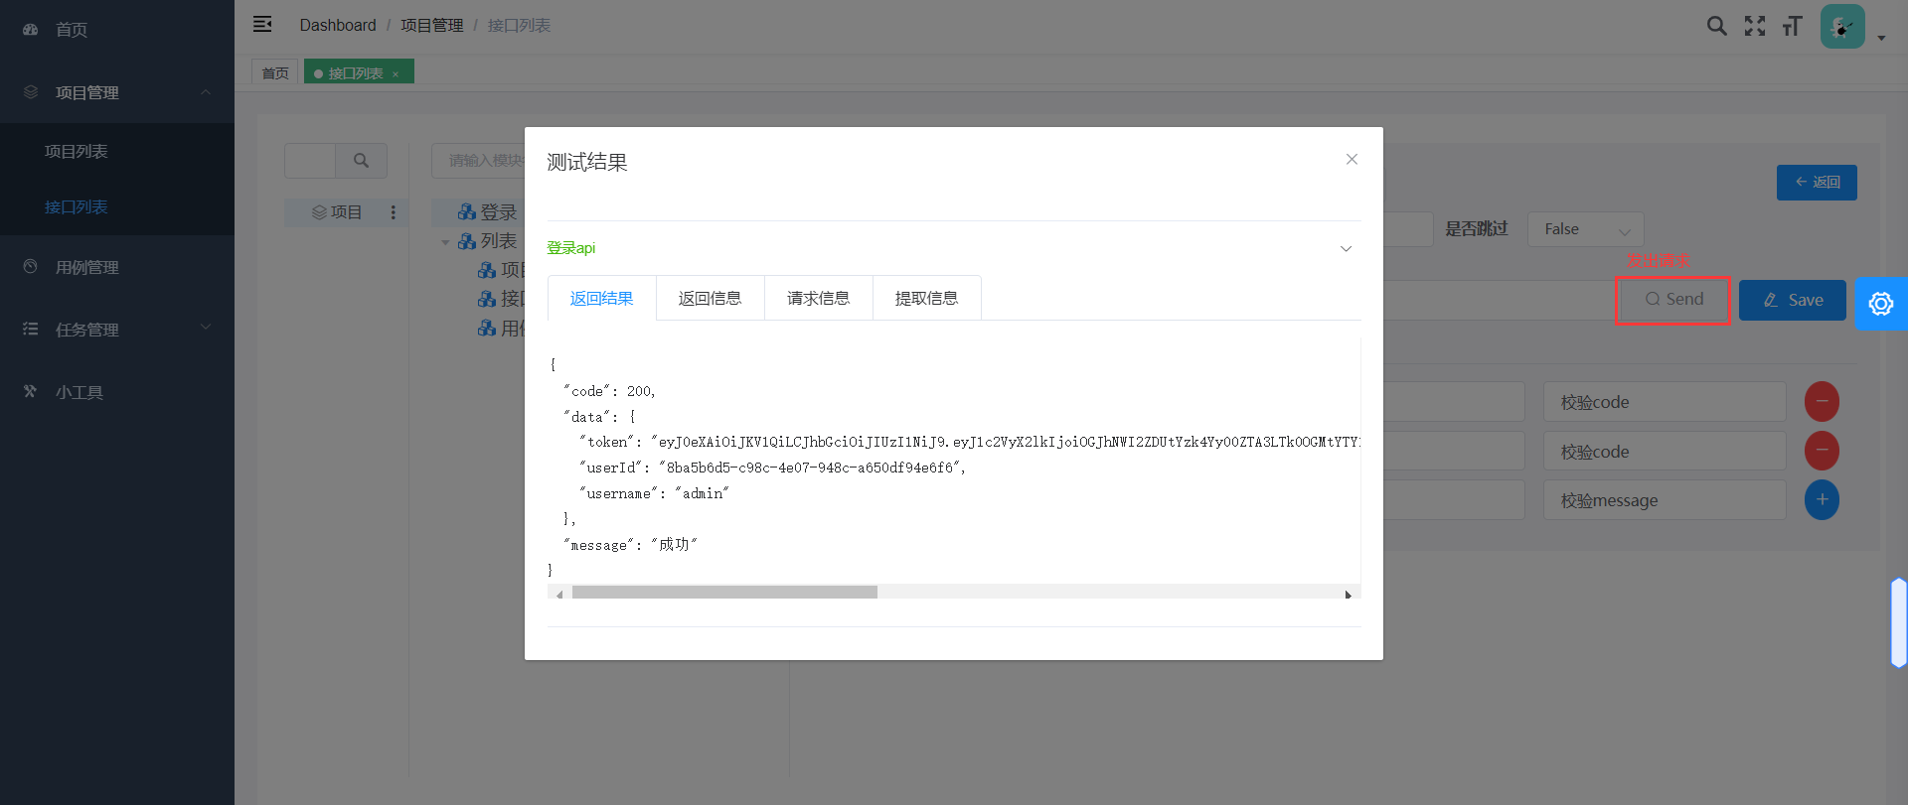Expand the 任务管理 sidebar menu

pos(117,330)
